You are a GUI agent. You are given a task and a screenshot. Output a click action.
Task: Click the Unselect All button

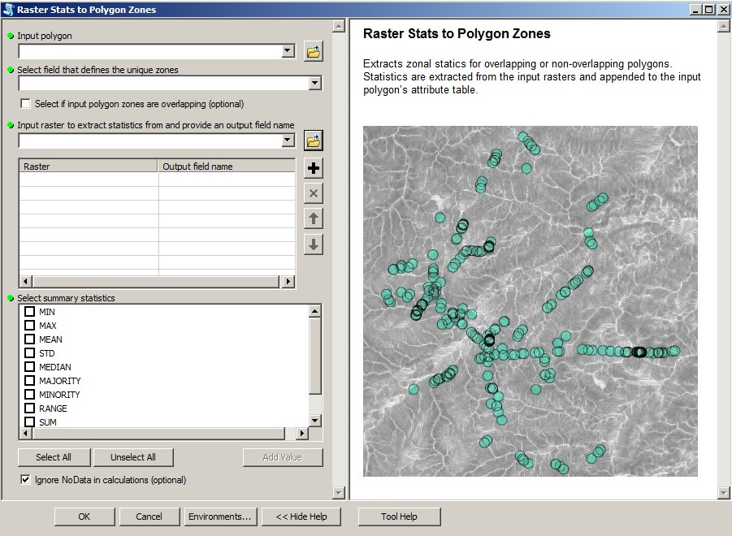pyautogui.click(x=133, y=457)
